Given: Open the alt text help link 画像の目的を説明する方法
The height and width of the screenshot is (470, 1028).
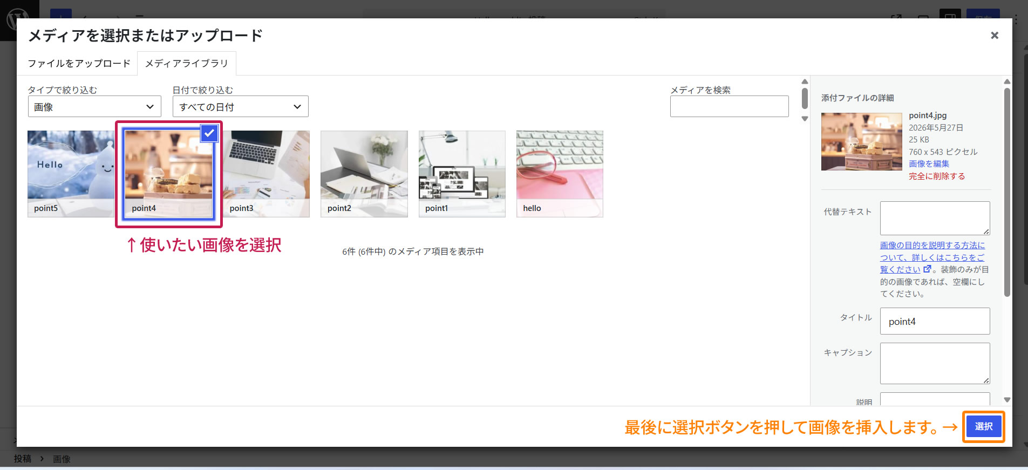Looking at the screenshot, I should [x=932, y=257].
